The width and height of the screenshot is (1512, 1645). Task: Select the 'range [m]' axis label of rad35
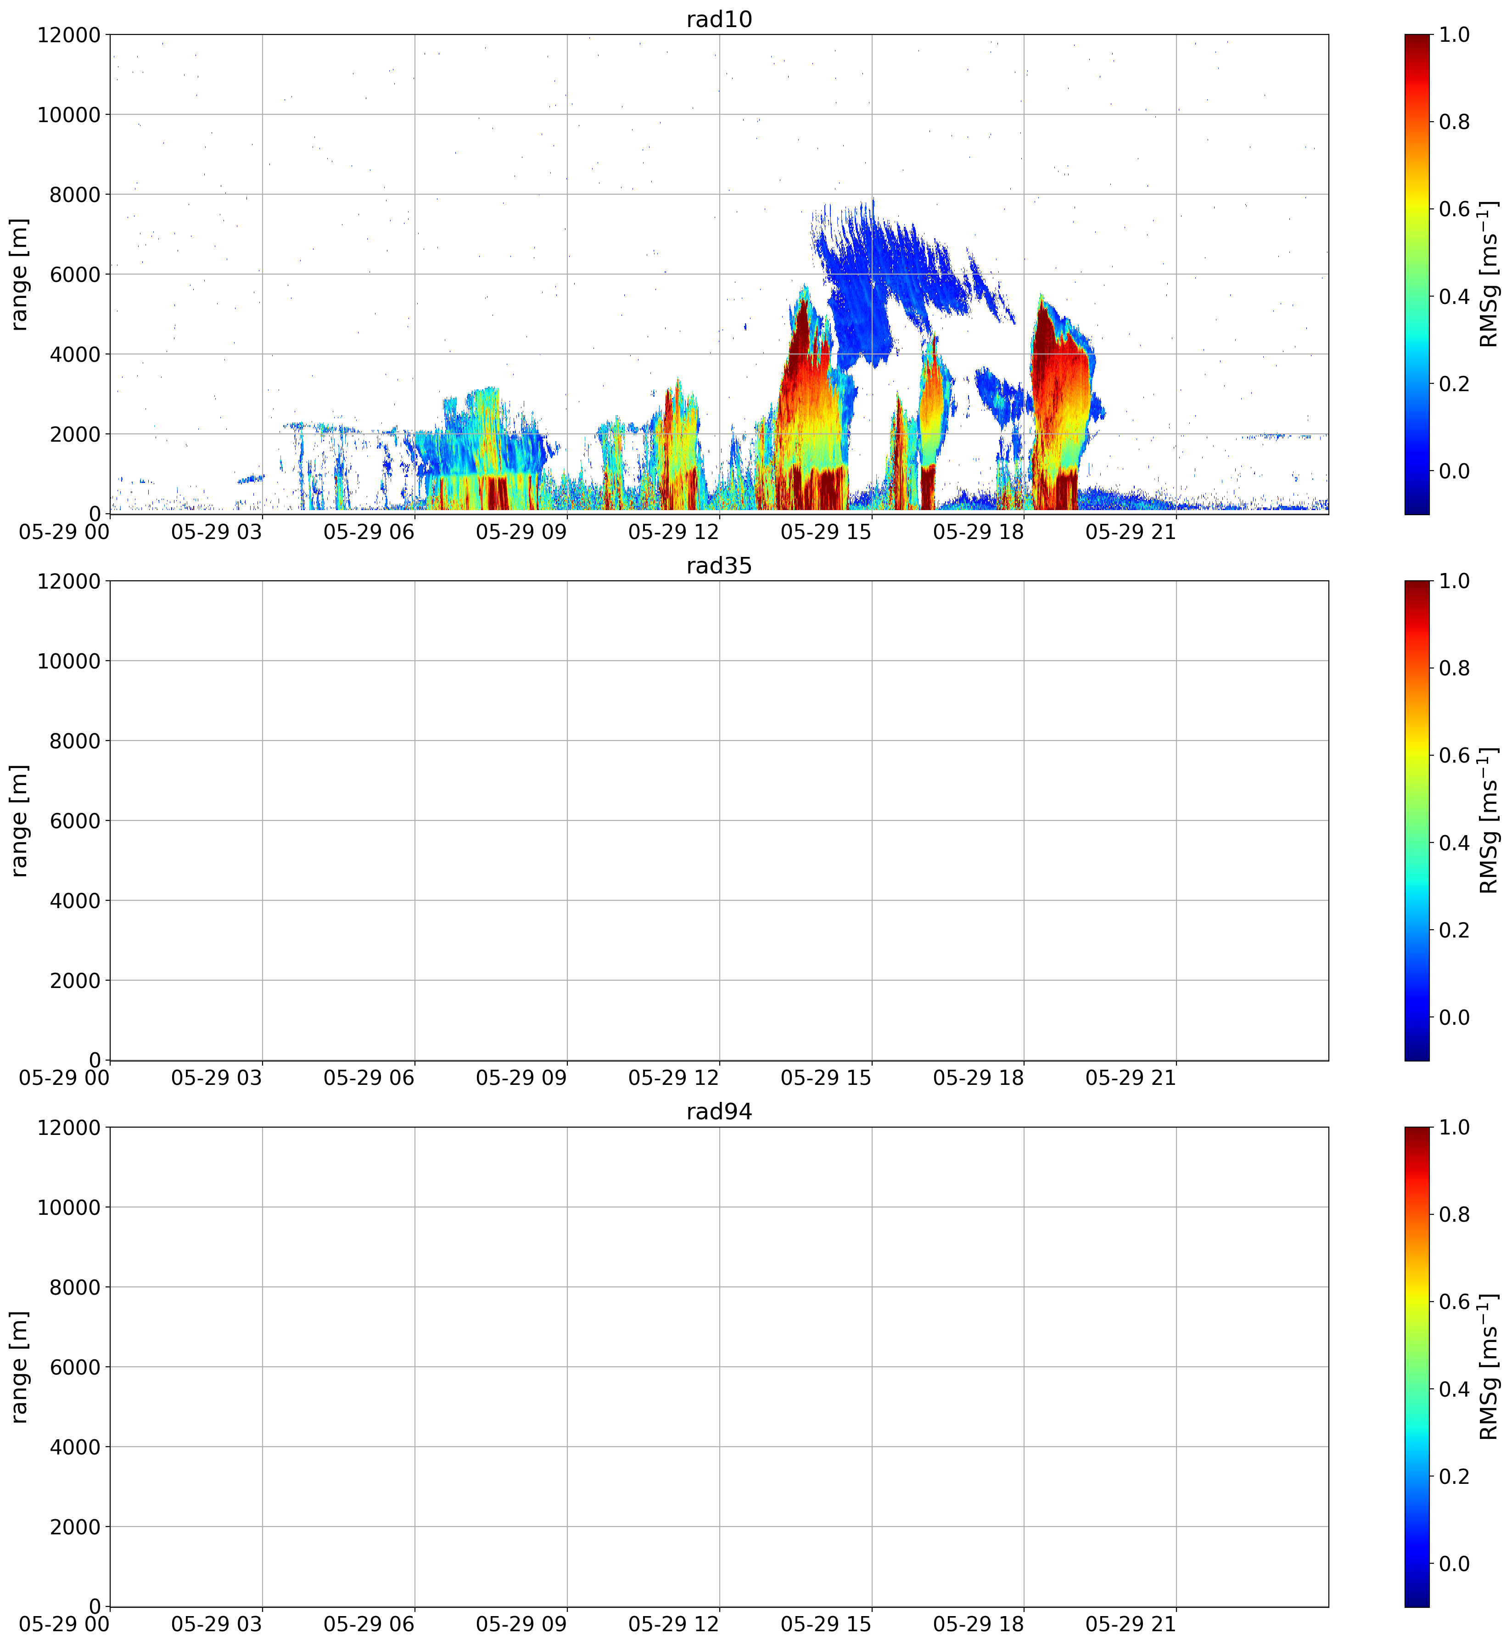coord(20,820)
